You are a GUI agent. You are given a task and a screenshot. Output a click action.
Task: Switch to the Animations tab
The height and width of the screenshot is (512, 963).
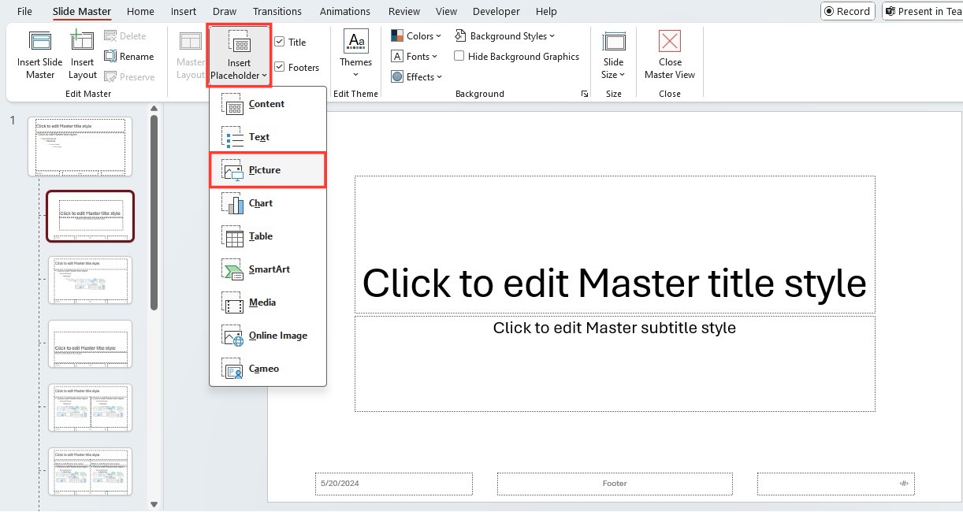(x=345, y=11)
